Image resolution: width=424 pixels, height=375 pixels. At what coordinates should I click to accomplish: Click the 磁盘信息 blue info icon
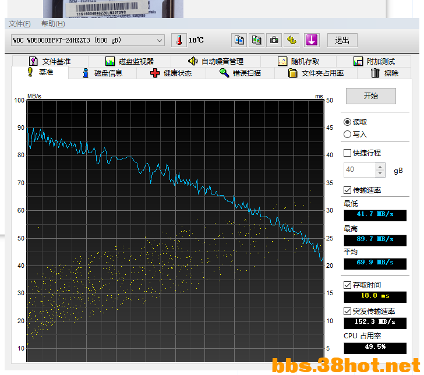pyautogui.click(x=86, y=73)
